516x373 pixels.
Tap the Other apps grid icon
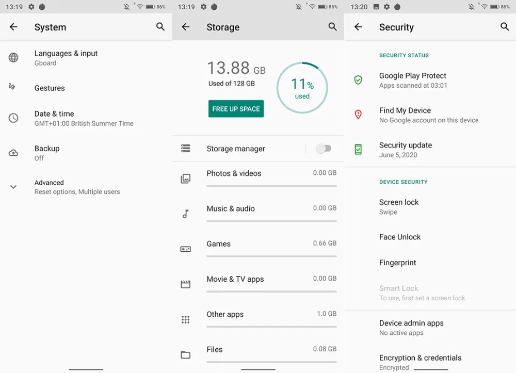pos(186,319)
